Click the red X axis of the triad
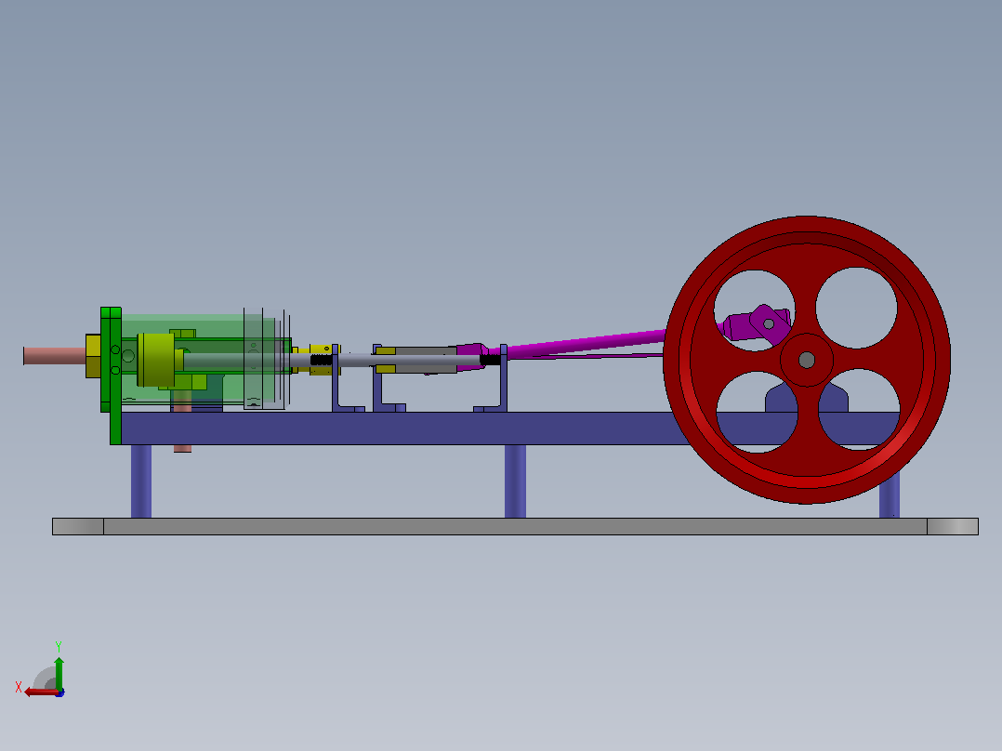This screenshot has width=1002, height=751. 40,692
